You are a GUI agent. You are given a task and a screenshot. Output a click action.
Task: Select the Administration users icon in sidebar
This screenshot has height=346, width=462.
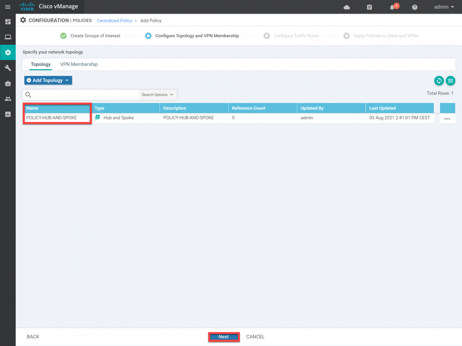coord(8,99)
